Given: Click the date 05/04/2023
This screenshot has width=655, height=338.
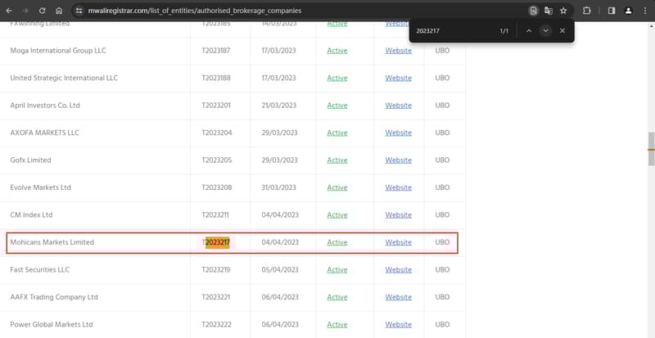Looking at the screenshot, I should click(280, 270).
